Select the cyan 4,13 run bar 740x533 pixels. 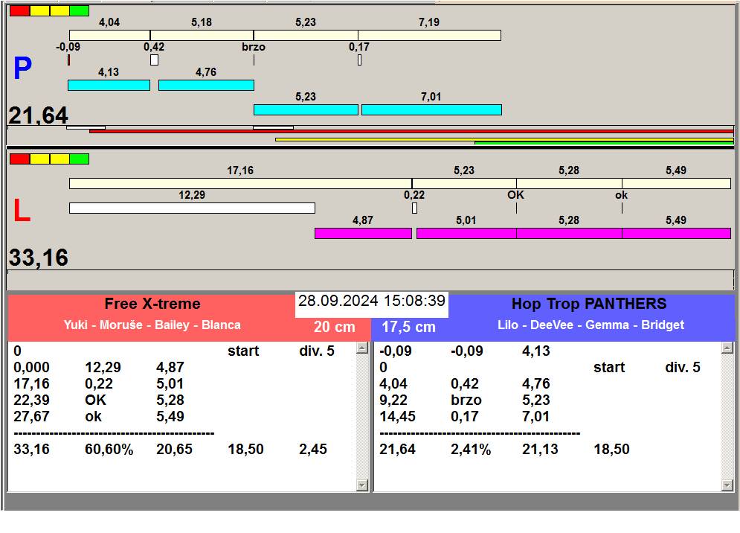(x=109, y=85)
